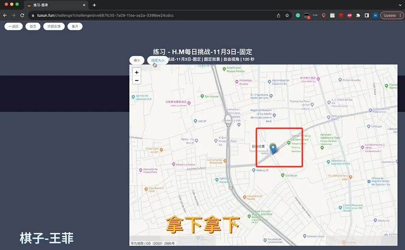Image resolution: width=405 pixels, height=250 pixels.
Task: Click the 重开 restart button
Action: coord(75,26)
